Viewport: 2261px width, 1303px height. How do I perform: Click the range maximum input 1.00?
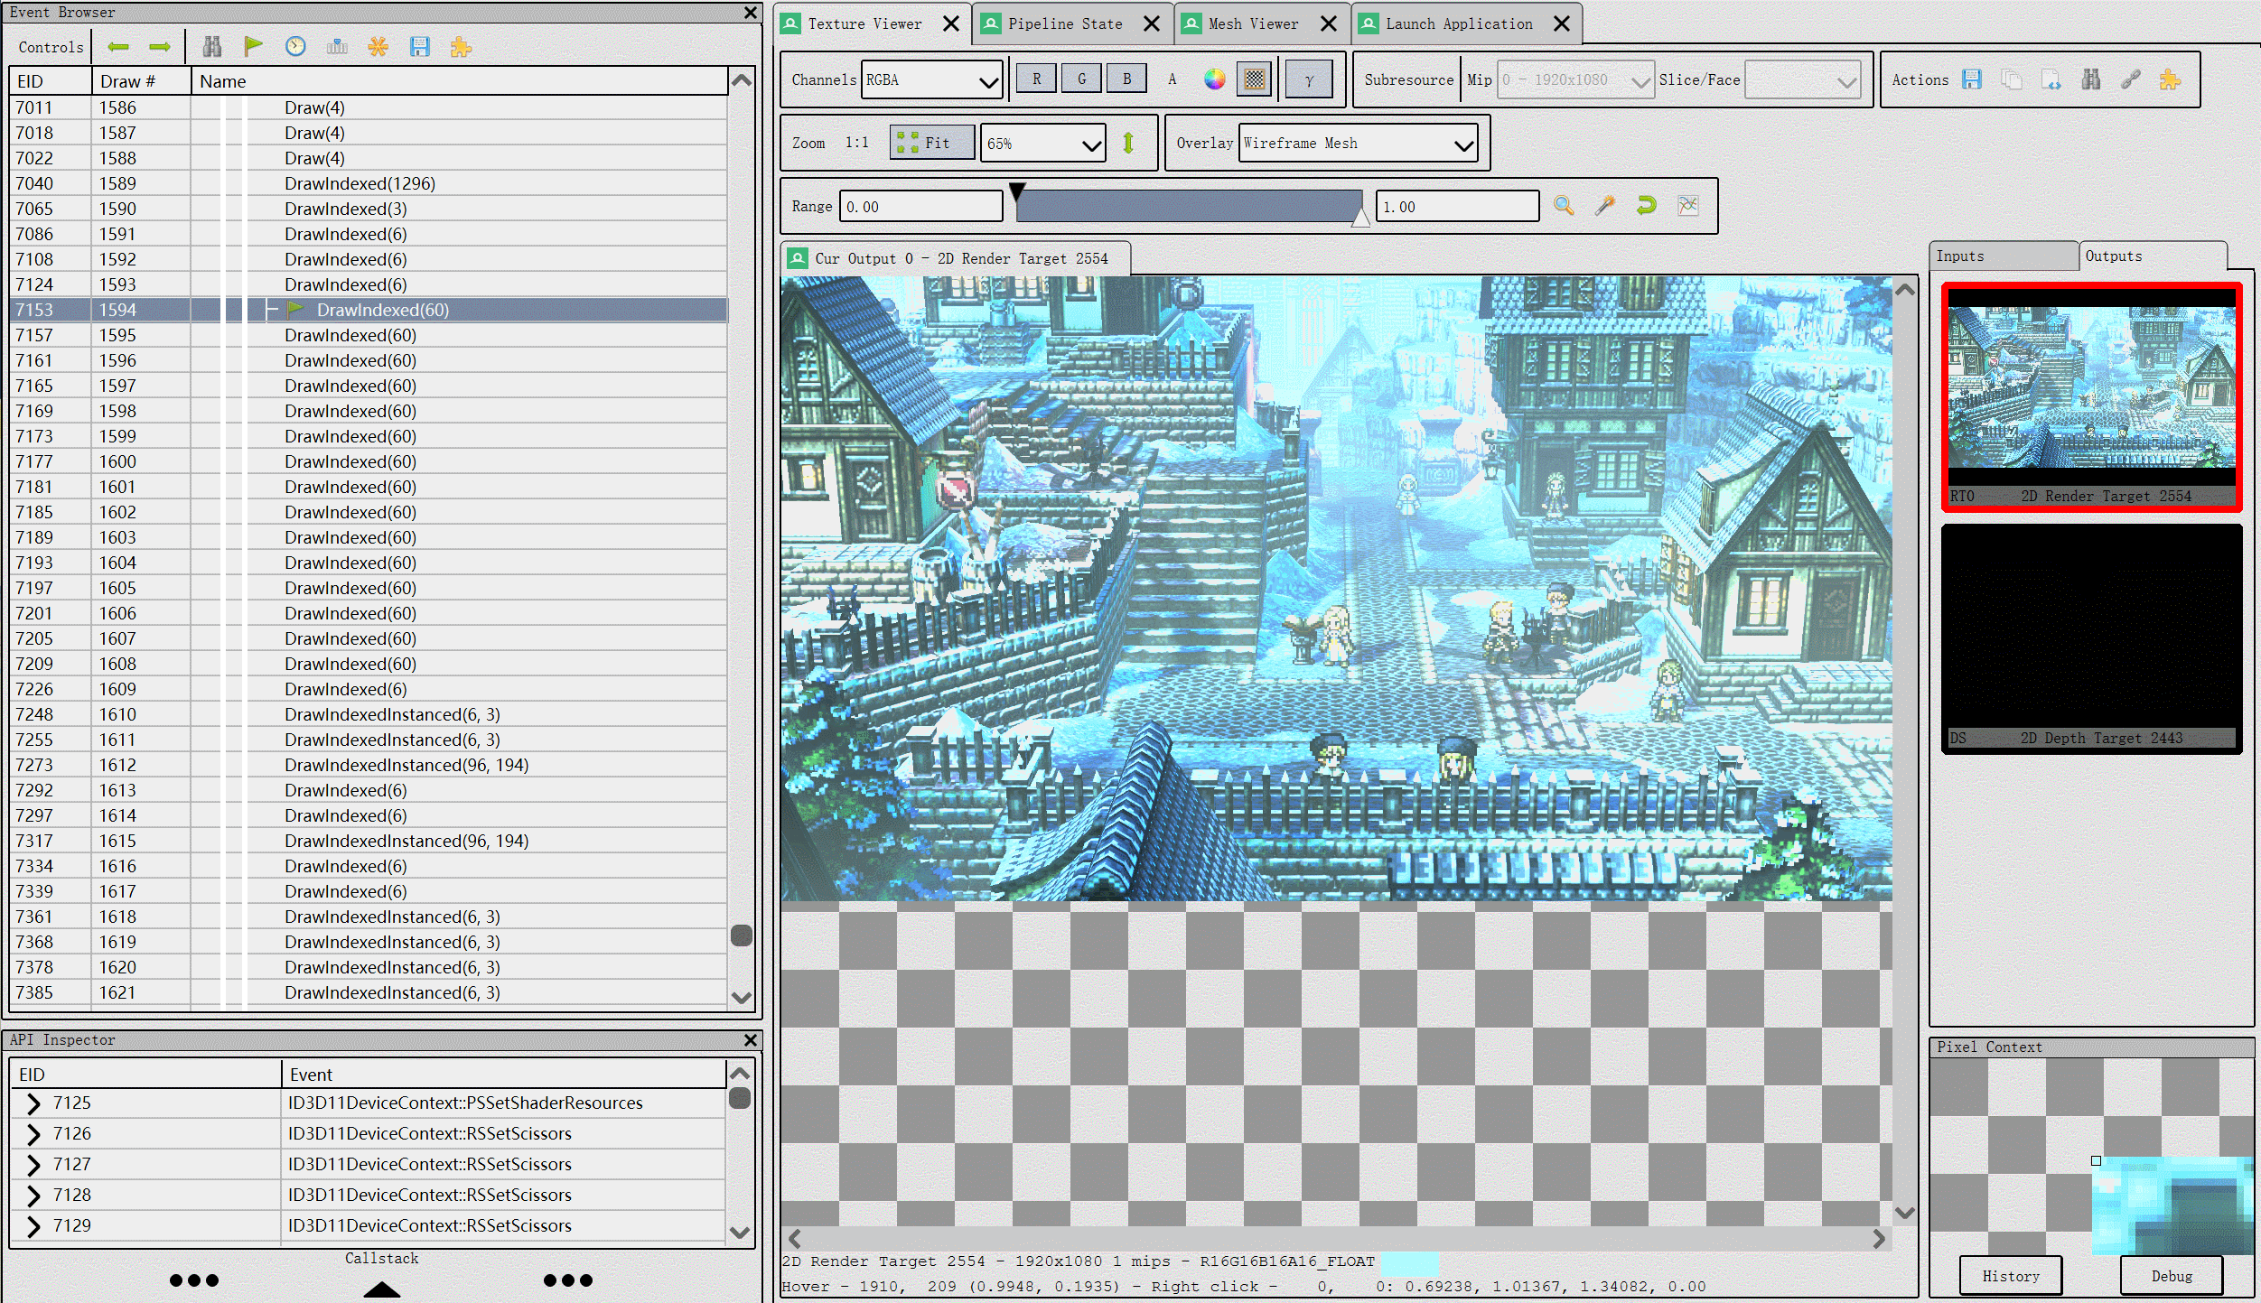tap(1458, 206)
